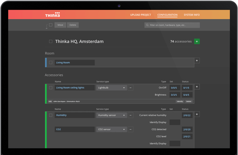Click the Thinka logo
238x155 pixels.
tap(53, 15)
